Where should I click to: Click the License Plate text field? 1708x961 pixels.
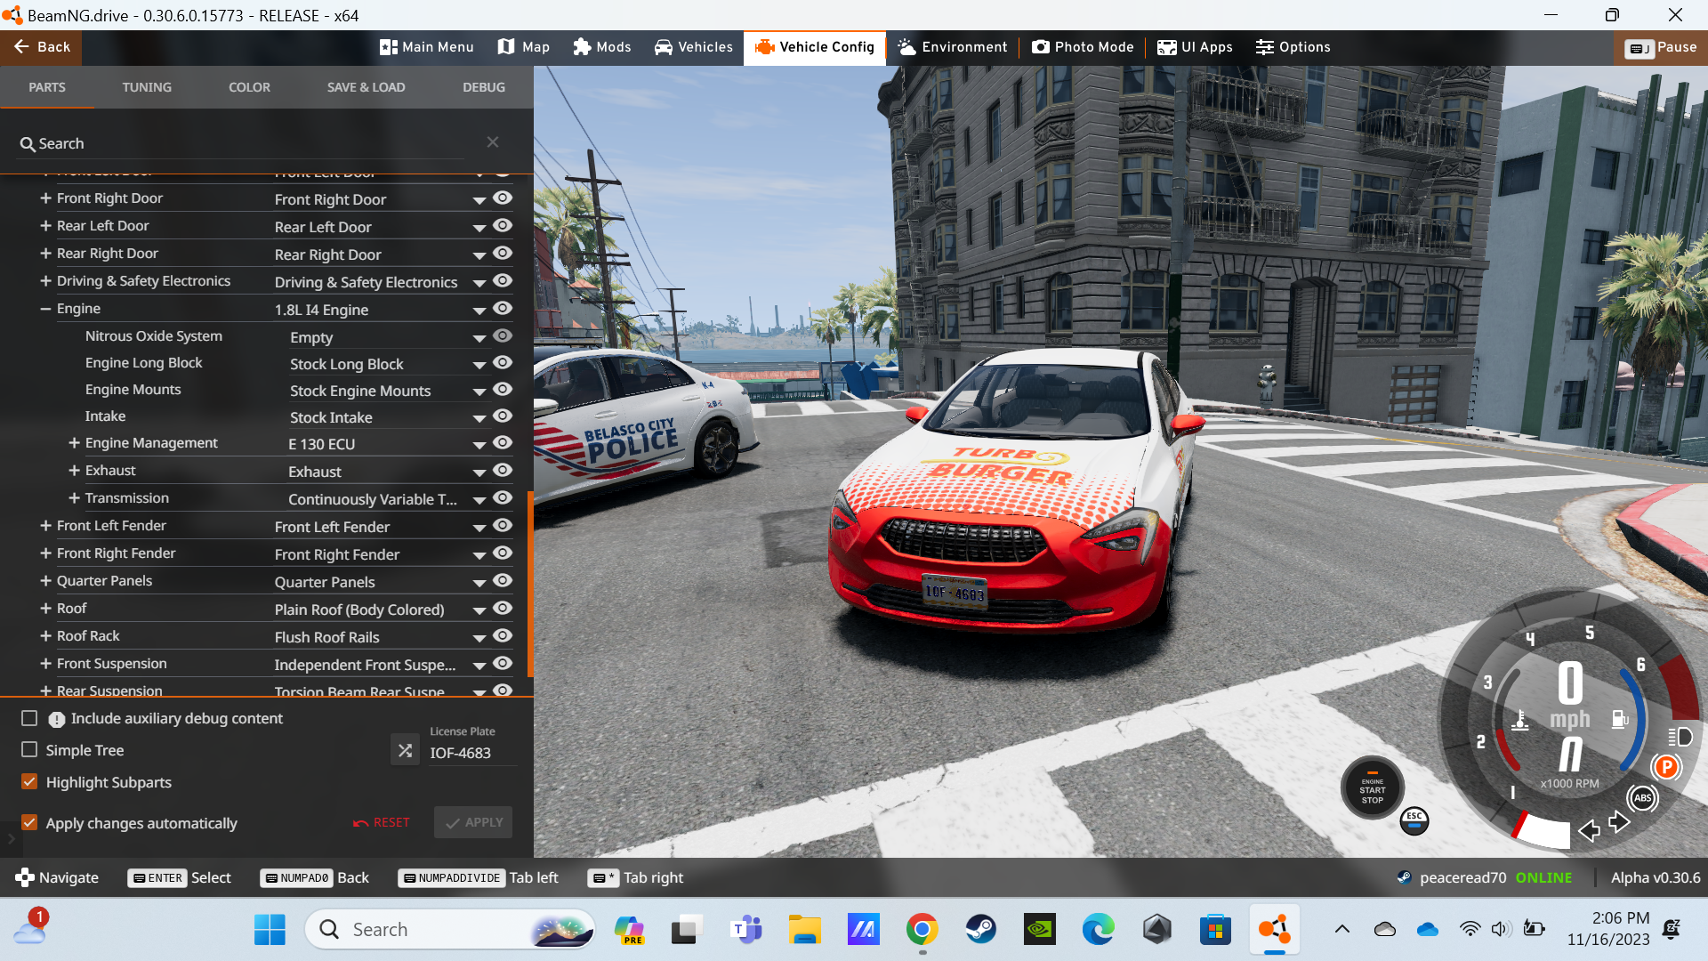(x=471, y=753)
